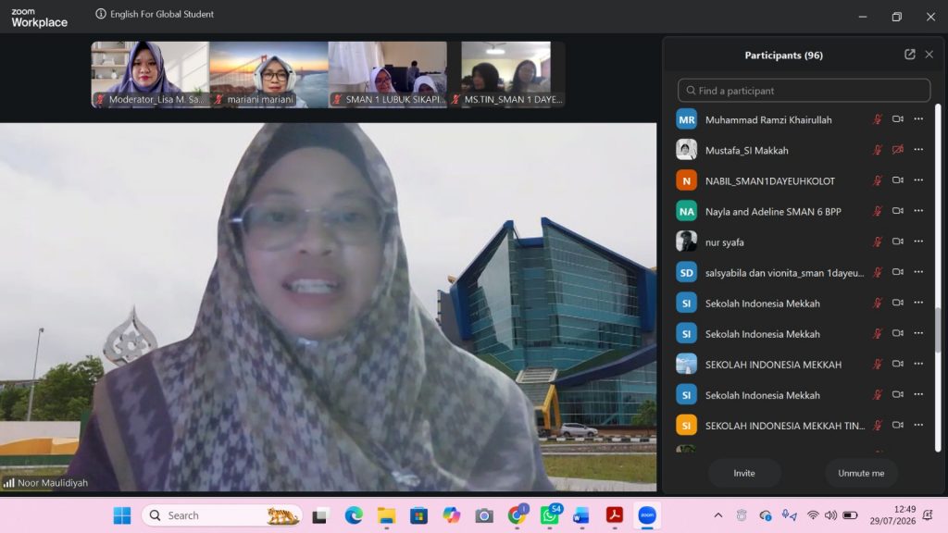948x533 pixels.
Task: Select SMAN 1 LUBUK SIKAPI video thumbnail
Action: point(388,74)
